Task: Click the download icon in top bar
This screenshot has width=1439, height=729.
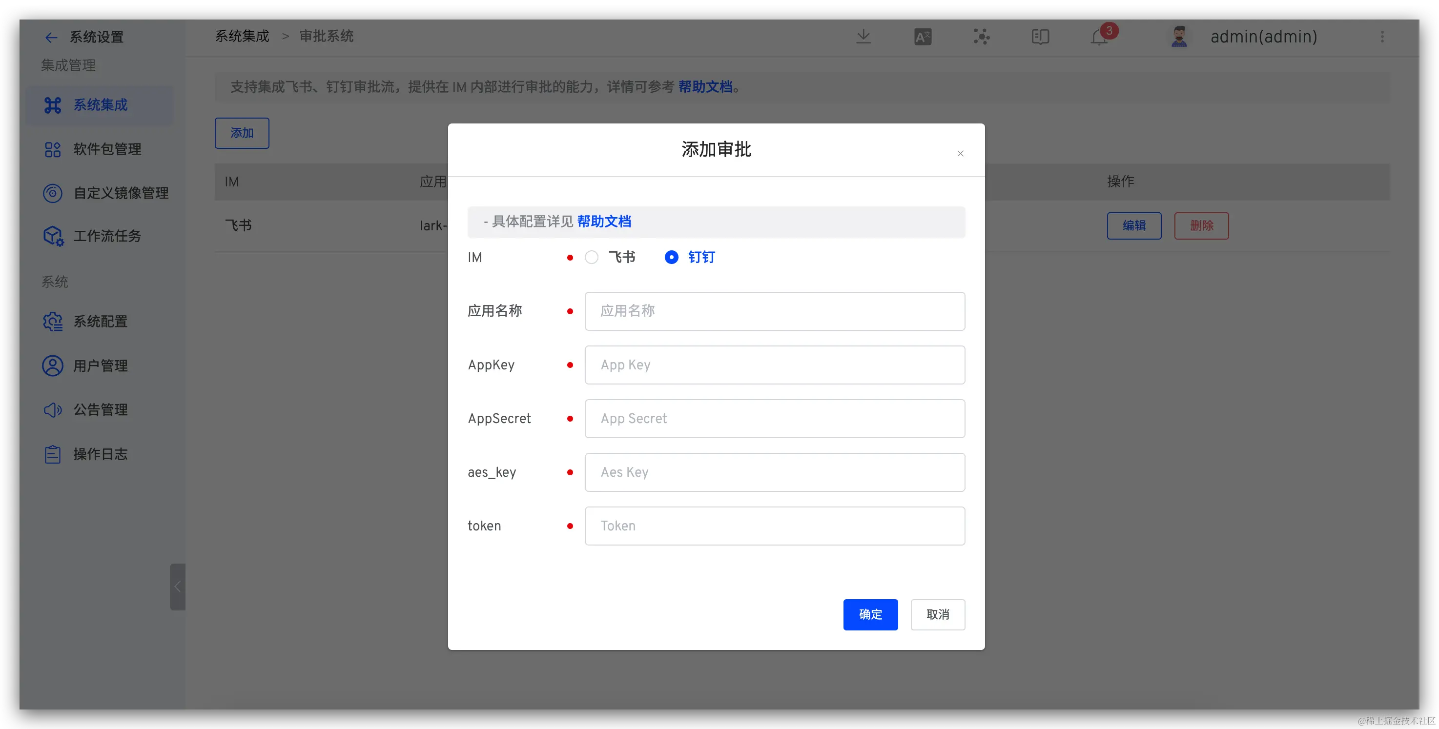Action: coord(863,37)
